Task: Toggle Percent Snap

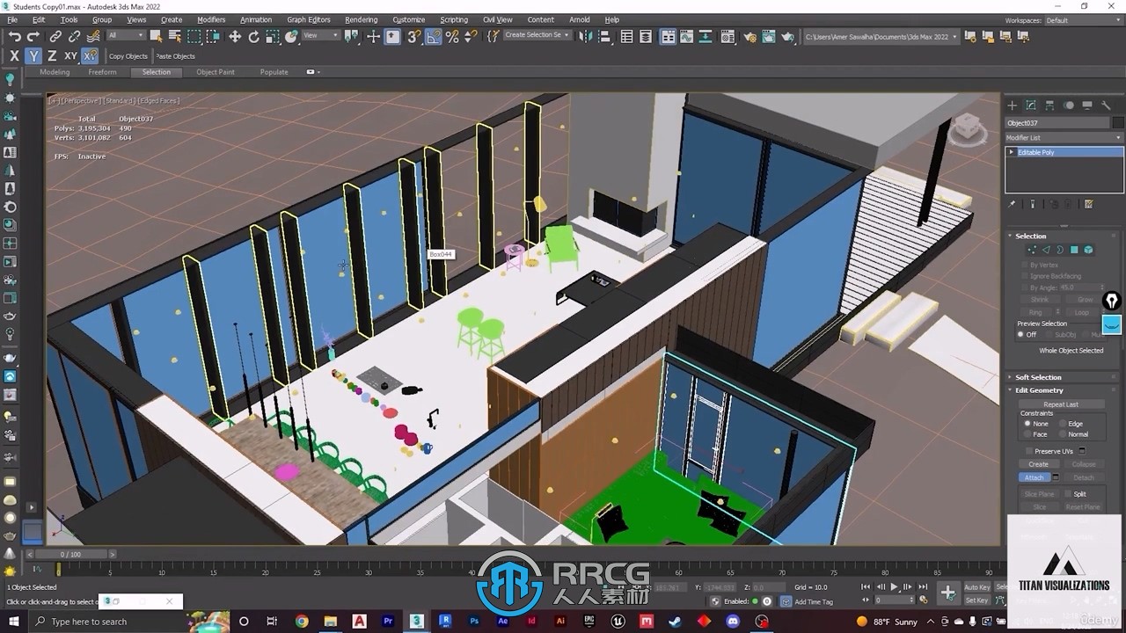Action: pos(452,36)
